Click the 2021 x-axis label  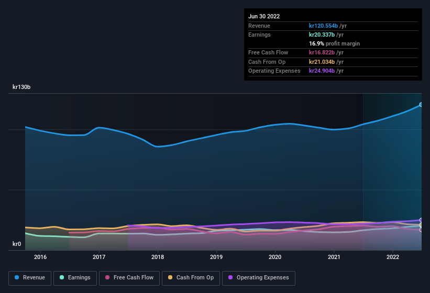click(x=334, y=257)
